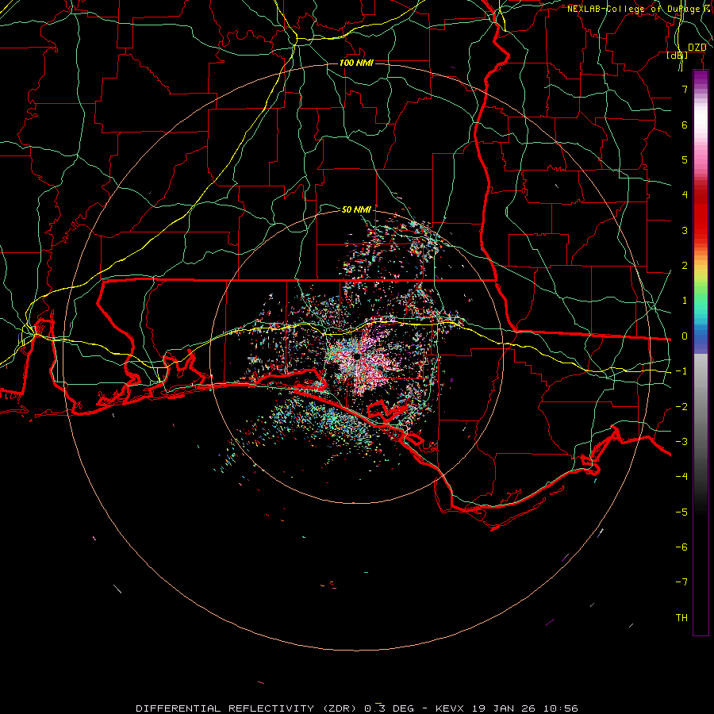Viewport: 714px width, 714px height.
Task: Click the "KEVX" radar site identifier
Action: 451,708
